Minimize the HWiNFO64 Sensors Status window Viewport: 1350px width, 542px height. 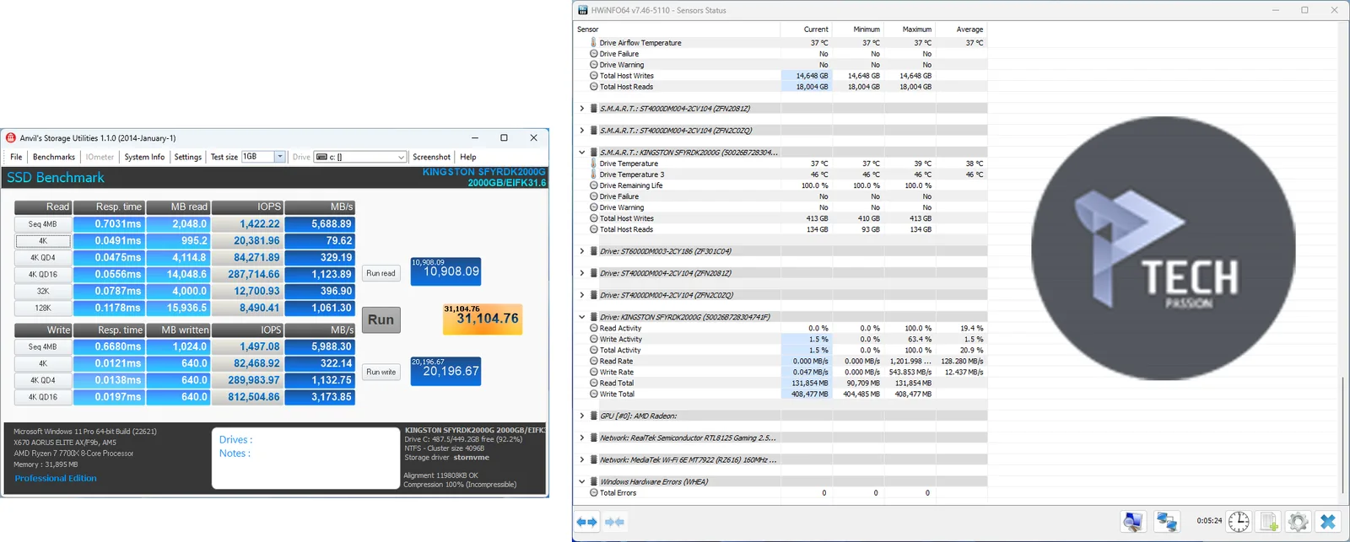coord(1275,10)
